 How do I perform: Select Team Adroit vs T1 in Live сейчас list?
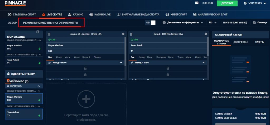(24, 114)
